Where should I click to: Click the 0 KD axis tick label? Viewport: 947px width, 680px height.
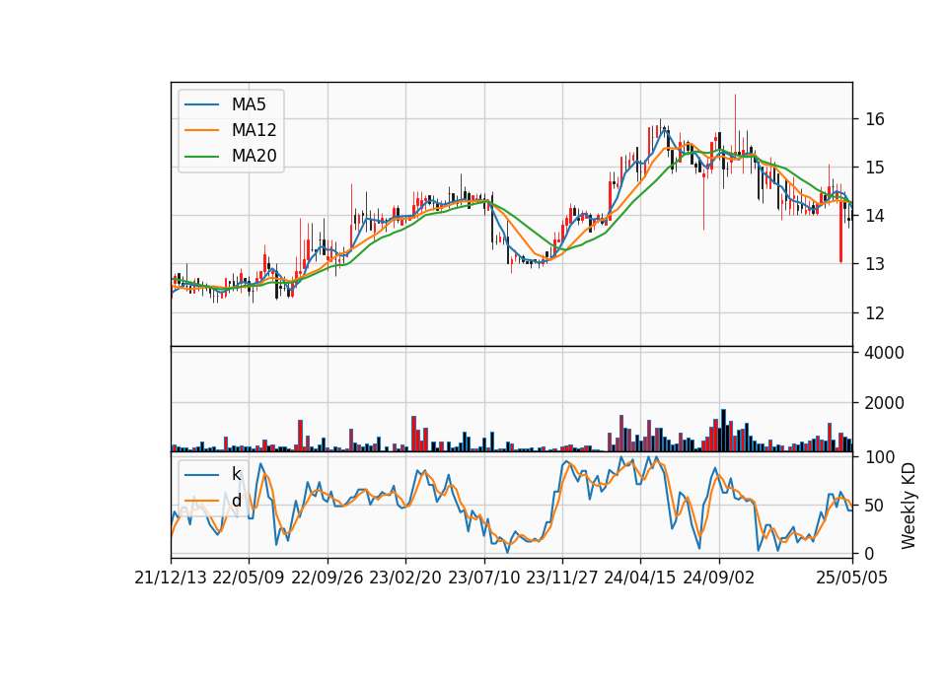tap(870, 553)
